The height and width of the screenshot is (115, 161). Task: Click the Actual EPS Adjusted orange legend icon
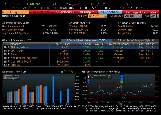coord(4,79)
